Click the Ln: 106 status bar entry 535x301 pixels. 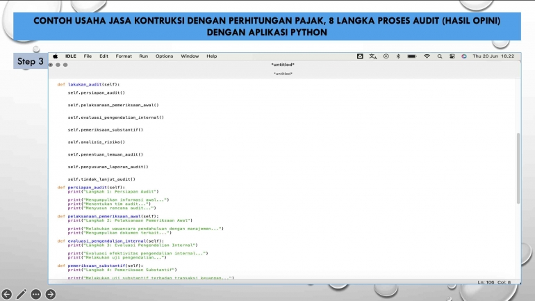coord(486,282)
